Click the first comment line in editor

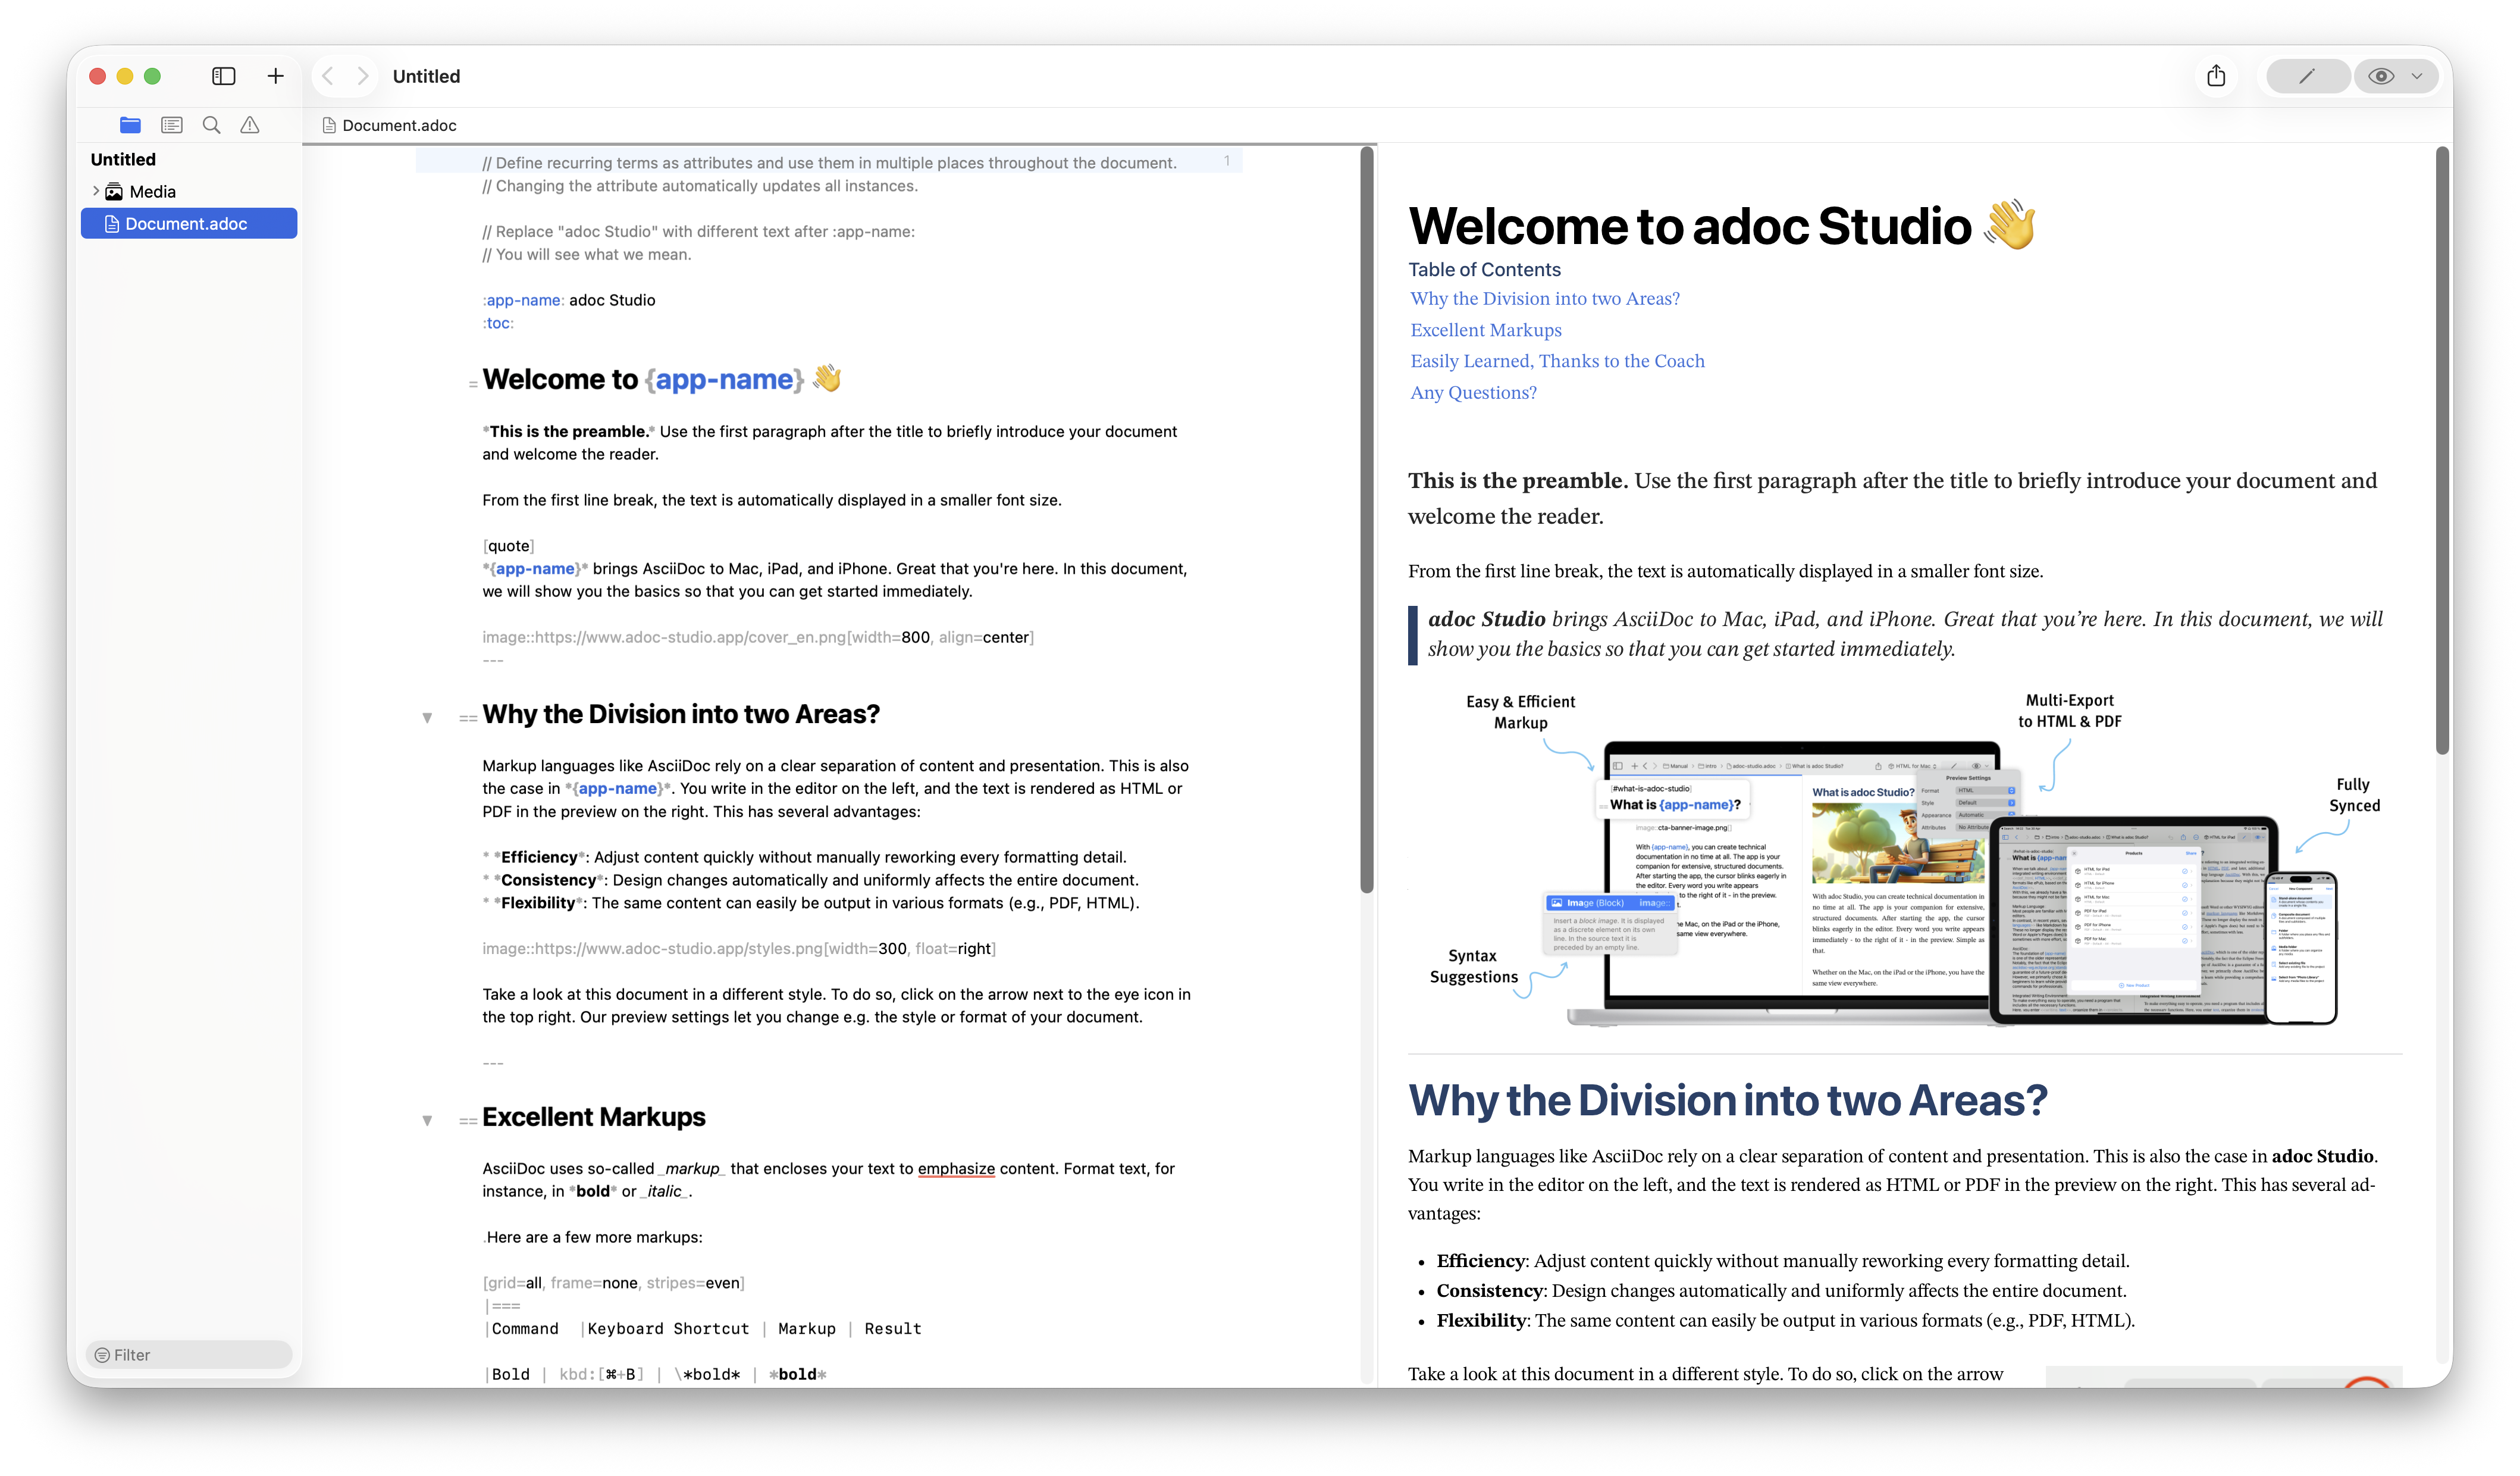pos(829,163)
